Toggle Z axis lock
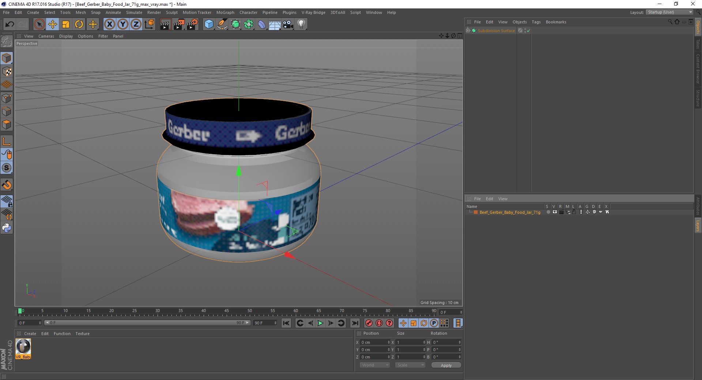This screenshot has height=380, width=702. (x=136, y=24)
